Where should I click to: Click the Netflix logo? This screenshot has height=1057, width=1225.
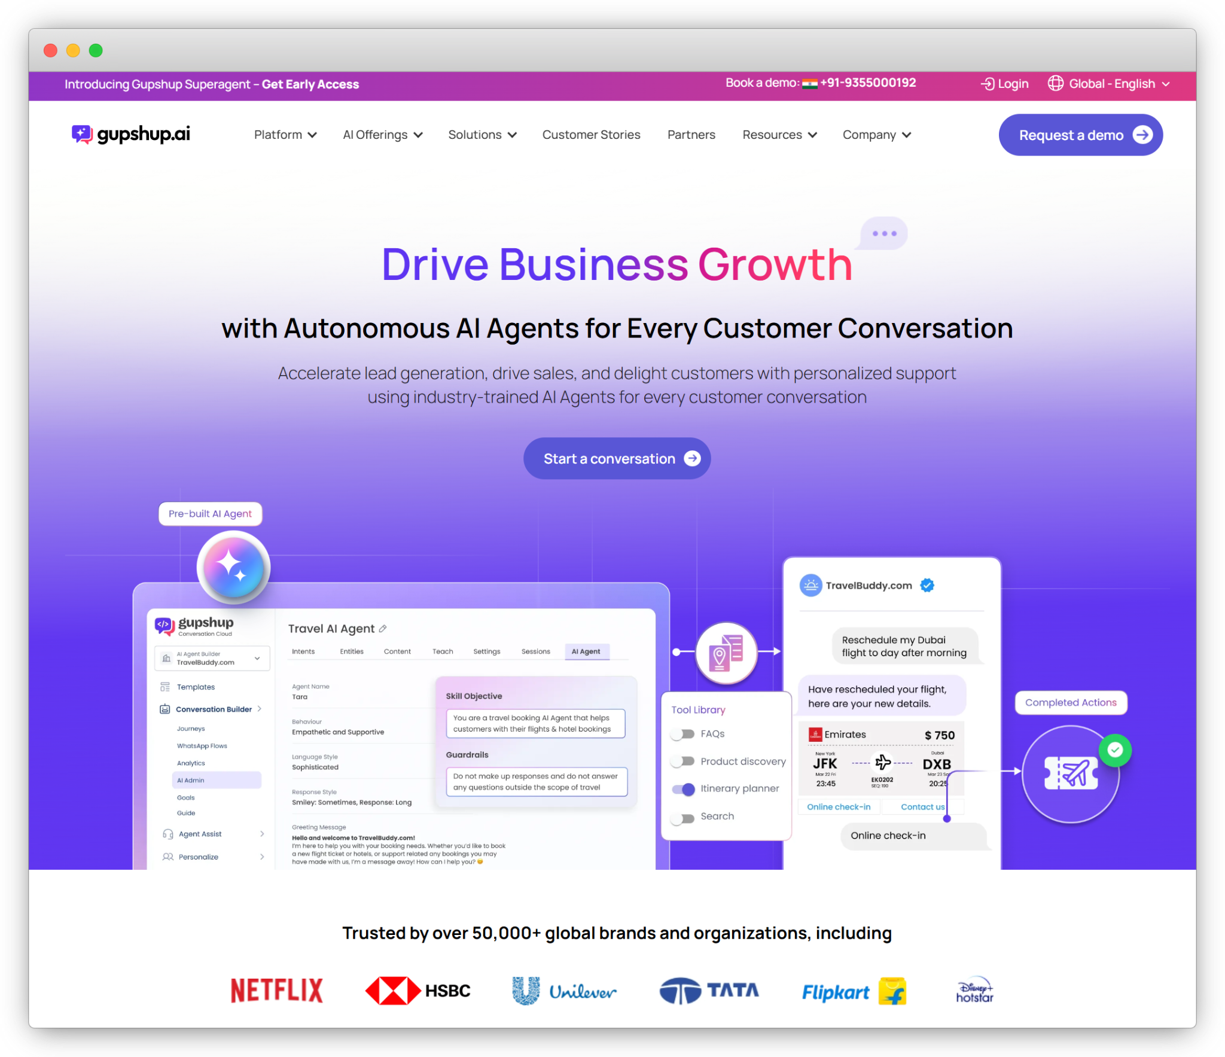point(277,991)
